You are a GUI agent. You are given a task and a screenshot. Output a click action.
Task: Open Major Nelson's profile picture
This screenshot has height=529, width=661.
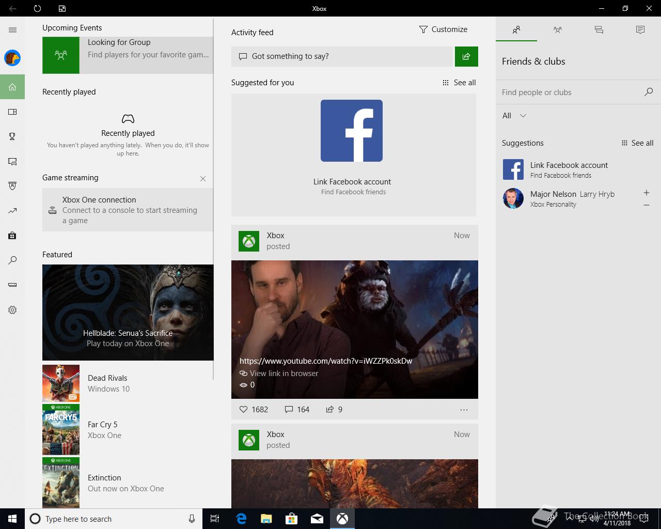click(513, 198)
